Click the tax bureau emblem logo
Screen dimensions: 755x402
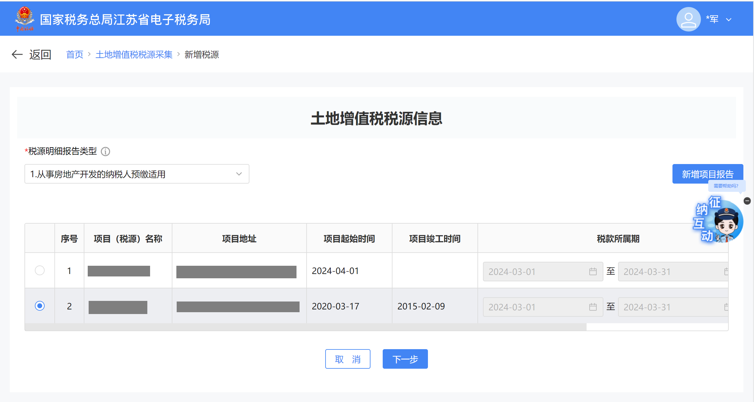click(24, 19)
